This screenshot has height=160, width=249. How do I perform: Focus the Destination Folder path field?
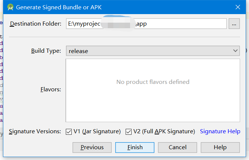[146, 24]
